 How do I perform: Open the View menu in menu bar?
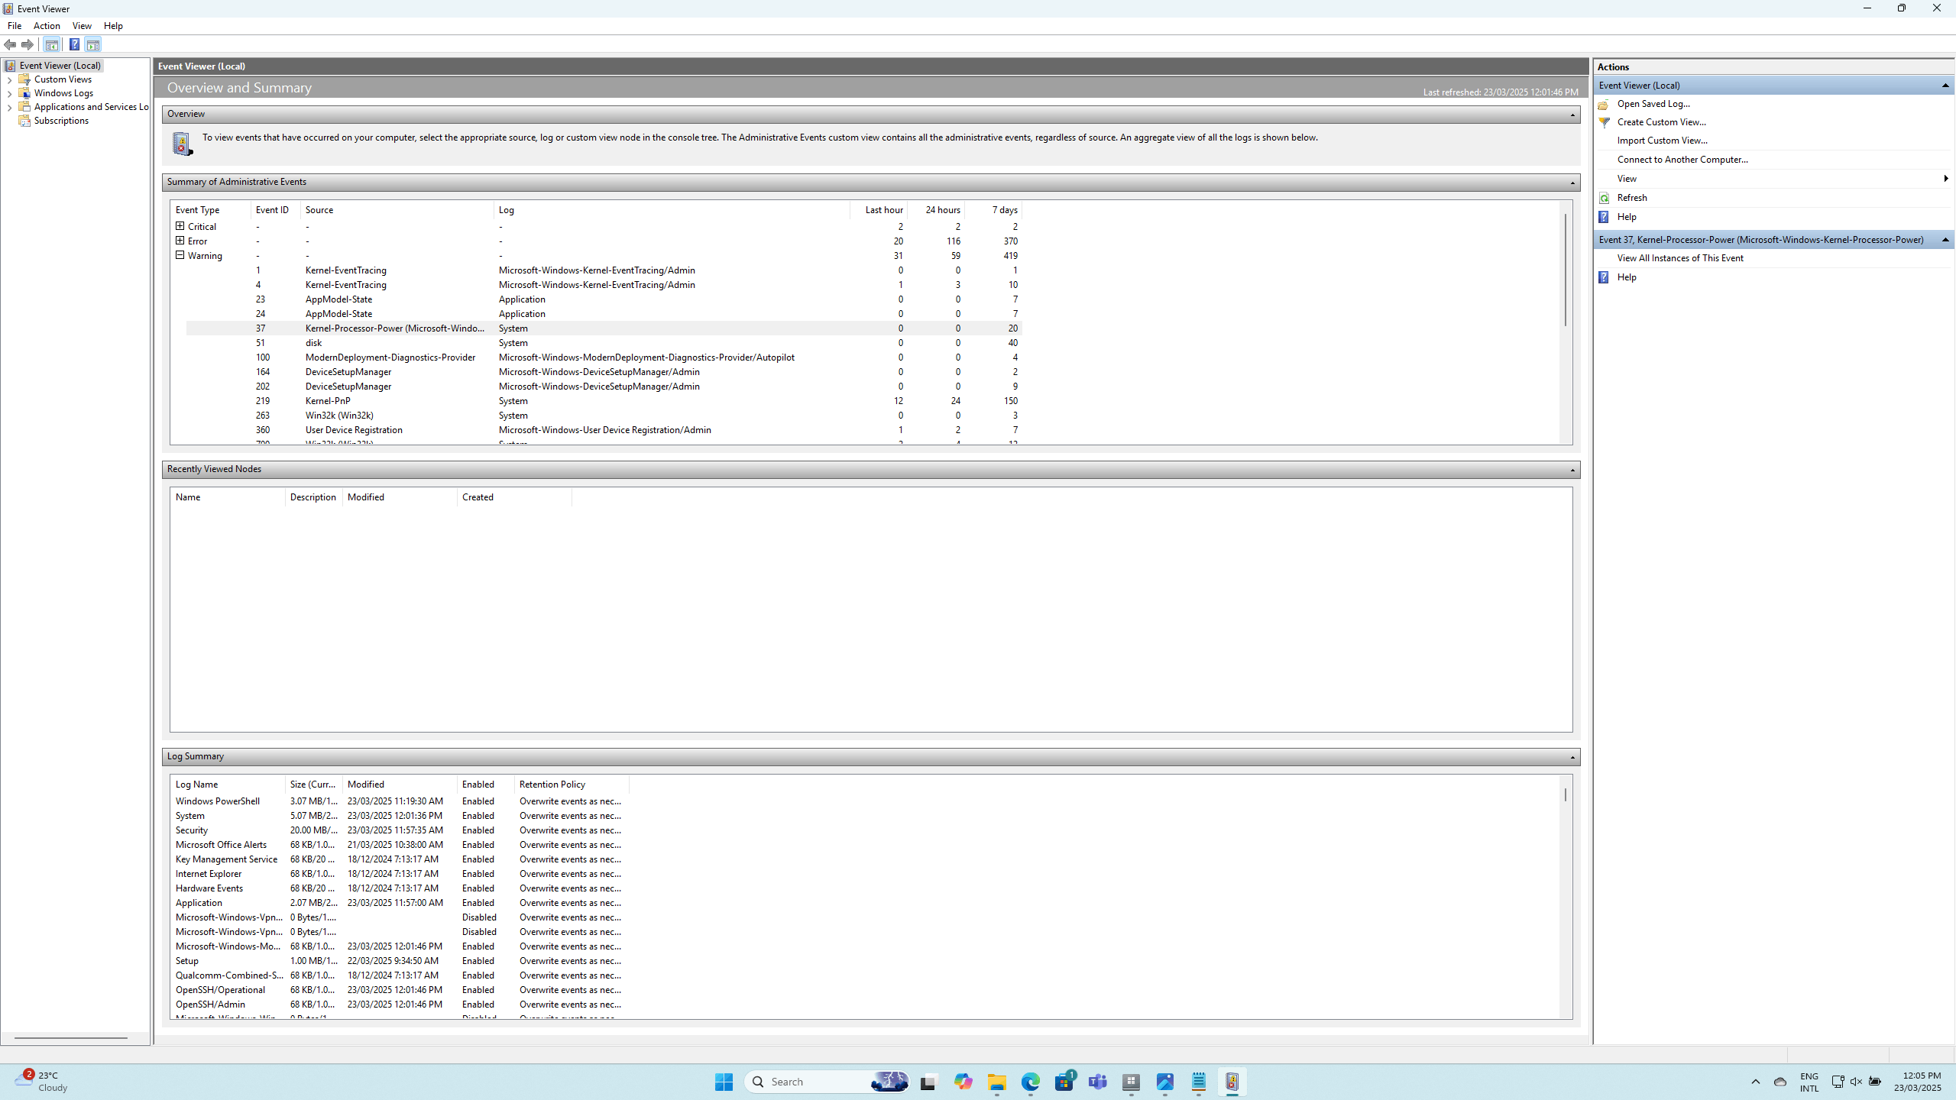(x=82, y=26)
